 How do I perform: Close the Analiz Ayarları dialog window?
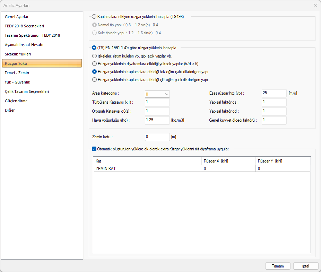pyautogui.click(x=315, y=5)
